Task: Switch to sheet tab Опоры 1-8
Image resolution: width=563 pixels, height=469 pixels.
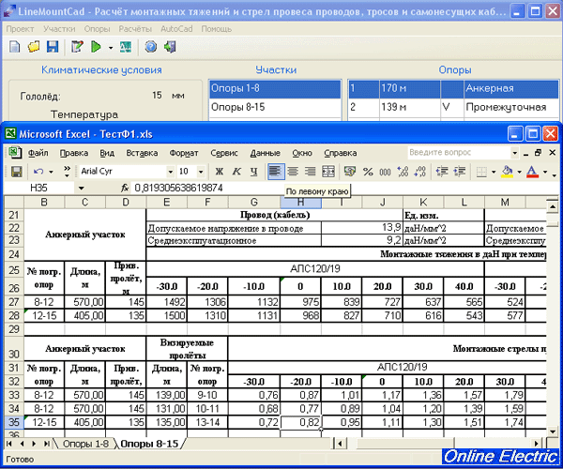Action: pos(85,444)
